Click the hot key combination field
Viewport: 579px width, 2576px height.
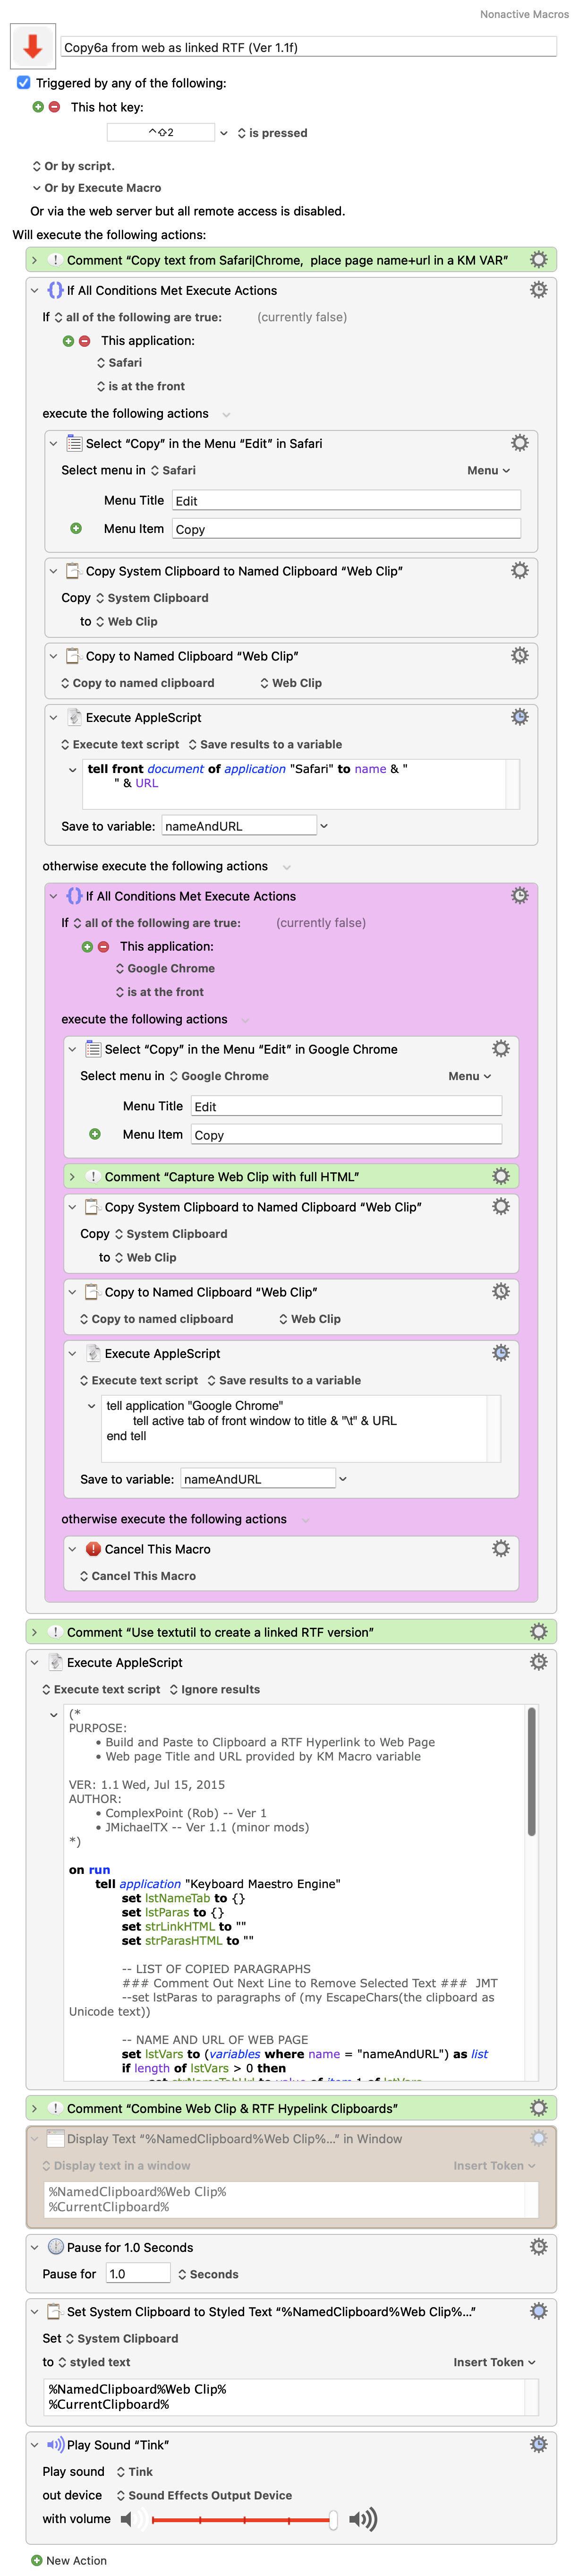pos(160,133)
